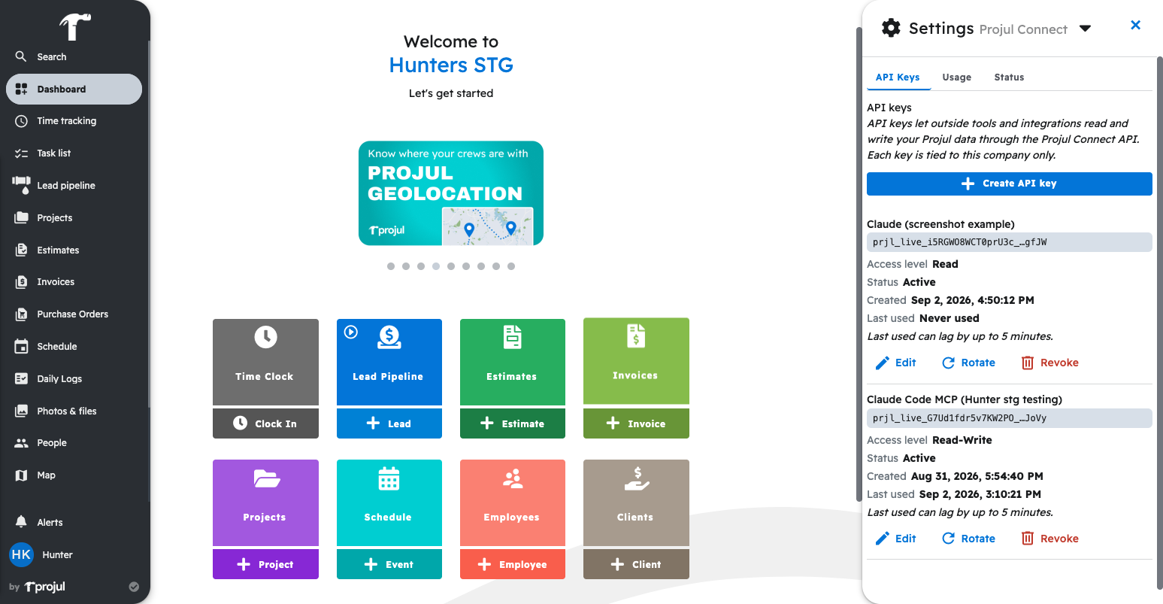
Task: Open People sidebar icon
Action: [x=21, y=443]
